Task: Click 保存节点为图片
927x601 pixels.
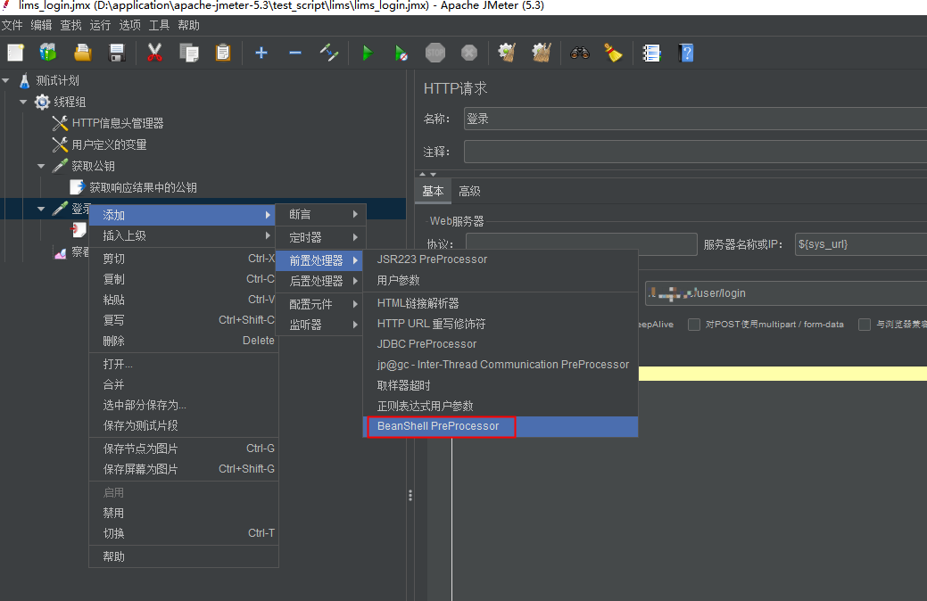Action: click(x=183, y=449)
